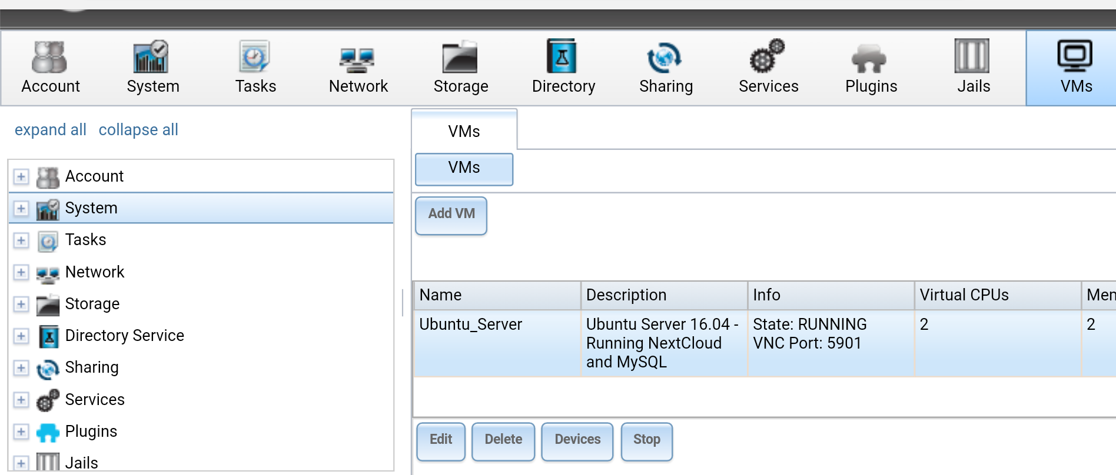Select Storage label in the tree
Screen dimensions: 1116x475
point(92,304)
